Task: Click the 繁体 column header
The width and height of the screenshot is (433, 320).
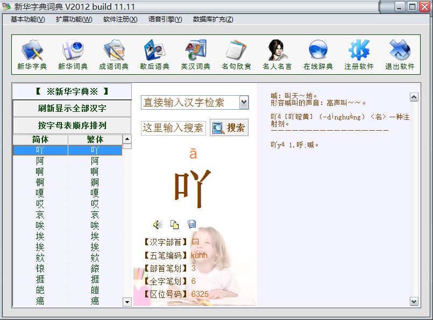Action: (95, 139)
